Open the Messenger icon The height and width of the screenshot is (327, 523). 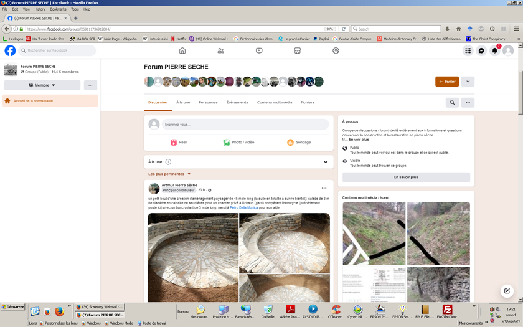tap(481, 50)
